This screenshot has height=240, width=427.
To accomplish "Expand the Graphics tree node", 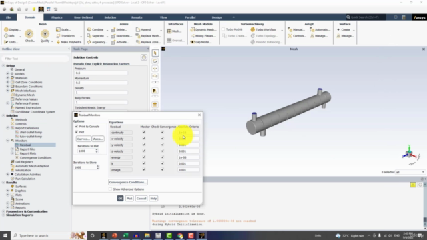I will click(7, 191).
